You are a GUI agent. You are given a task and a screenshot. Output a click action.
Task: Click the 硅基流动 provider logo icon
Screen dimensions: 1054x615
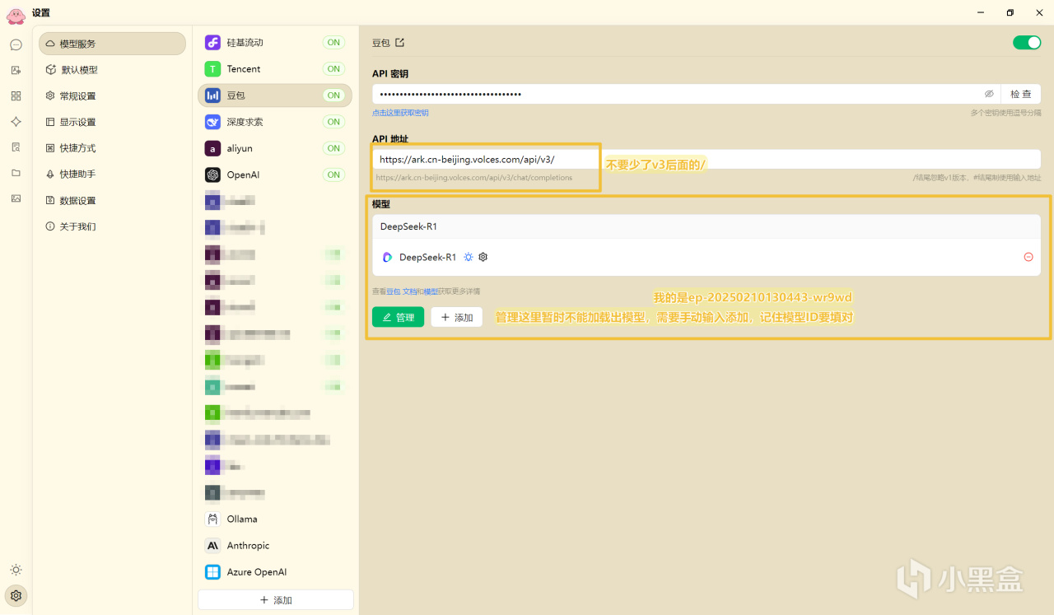pyautogui.click(x=212, y=43)
